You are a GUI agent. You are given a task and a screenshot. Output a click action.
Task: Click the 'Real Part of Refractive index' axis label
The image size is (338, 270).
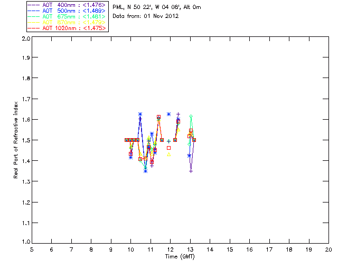pyautogui.click(x=15, y=140)
